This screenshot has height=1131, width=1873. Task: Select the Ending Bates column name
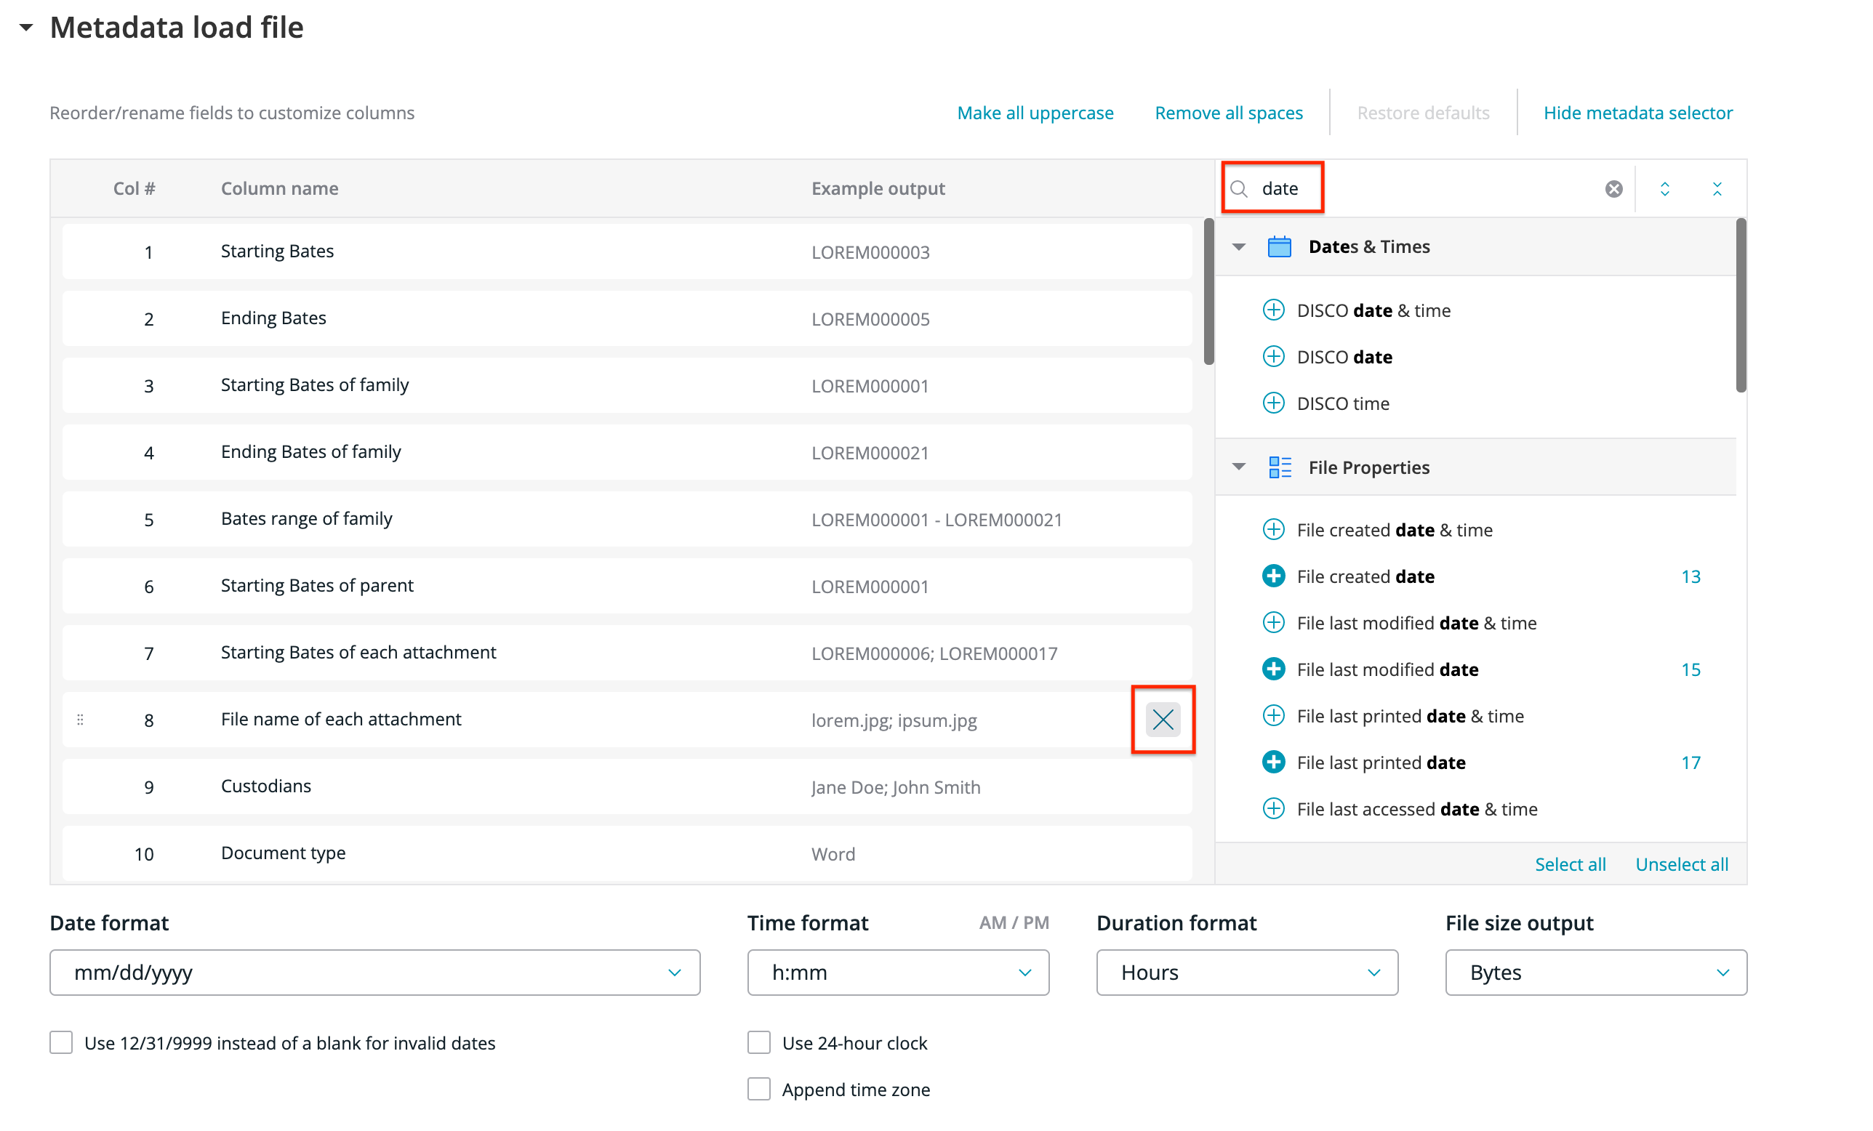(273, 318)
